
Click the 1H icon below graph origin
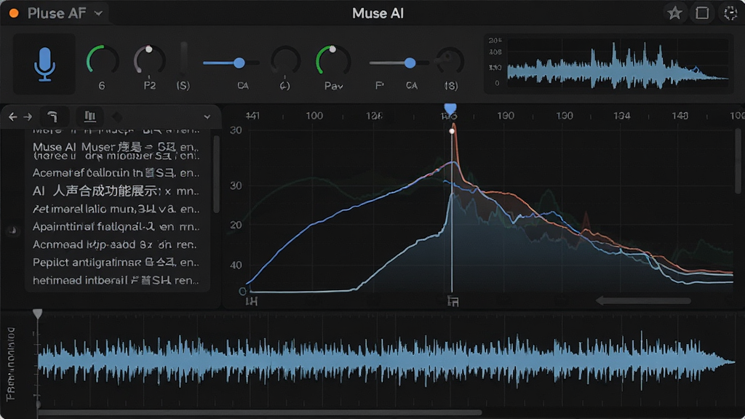click(x=251, y=301)
